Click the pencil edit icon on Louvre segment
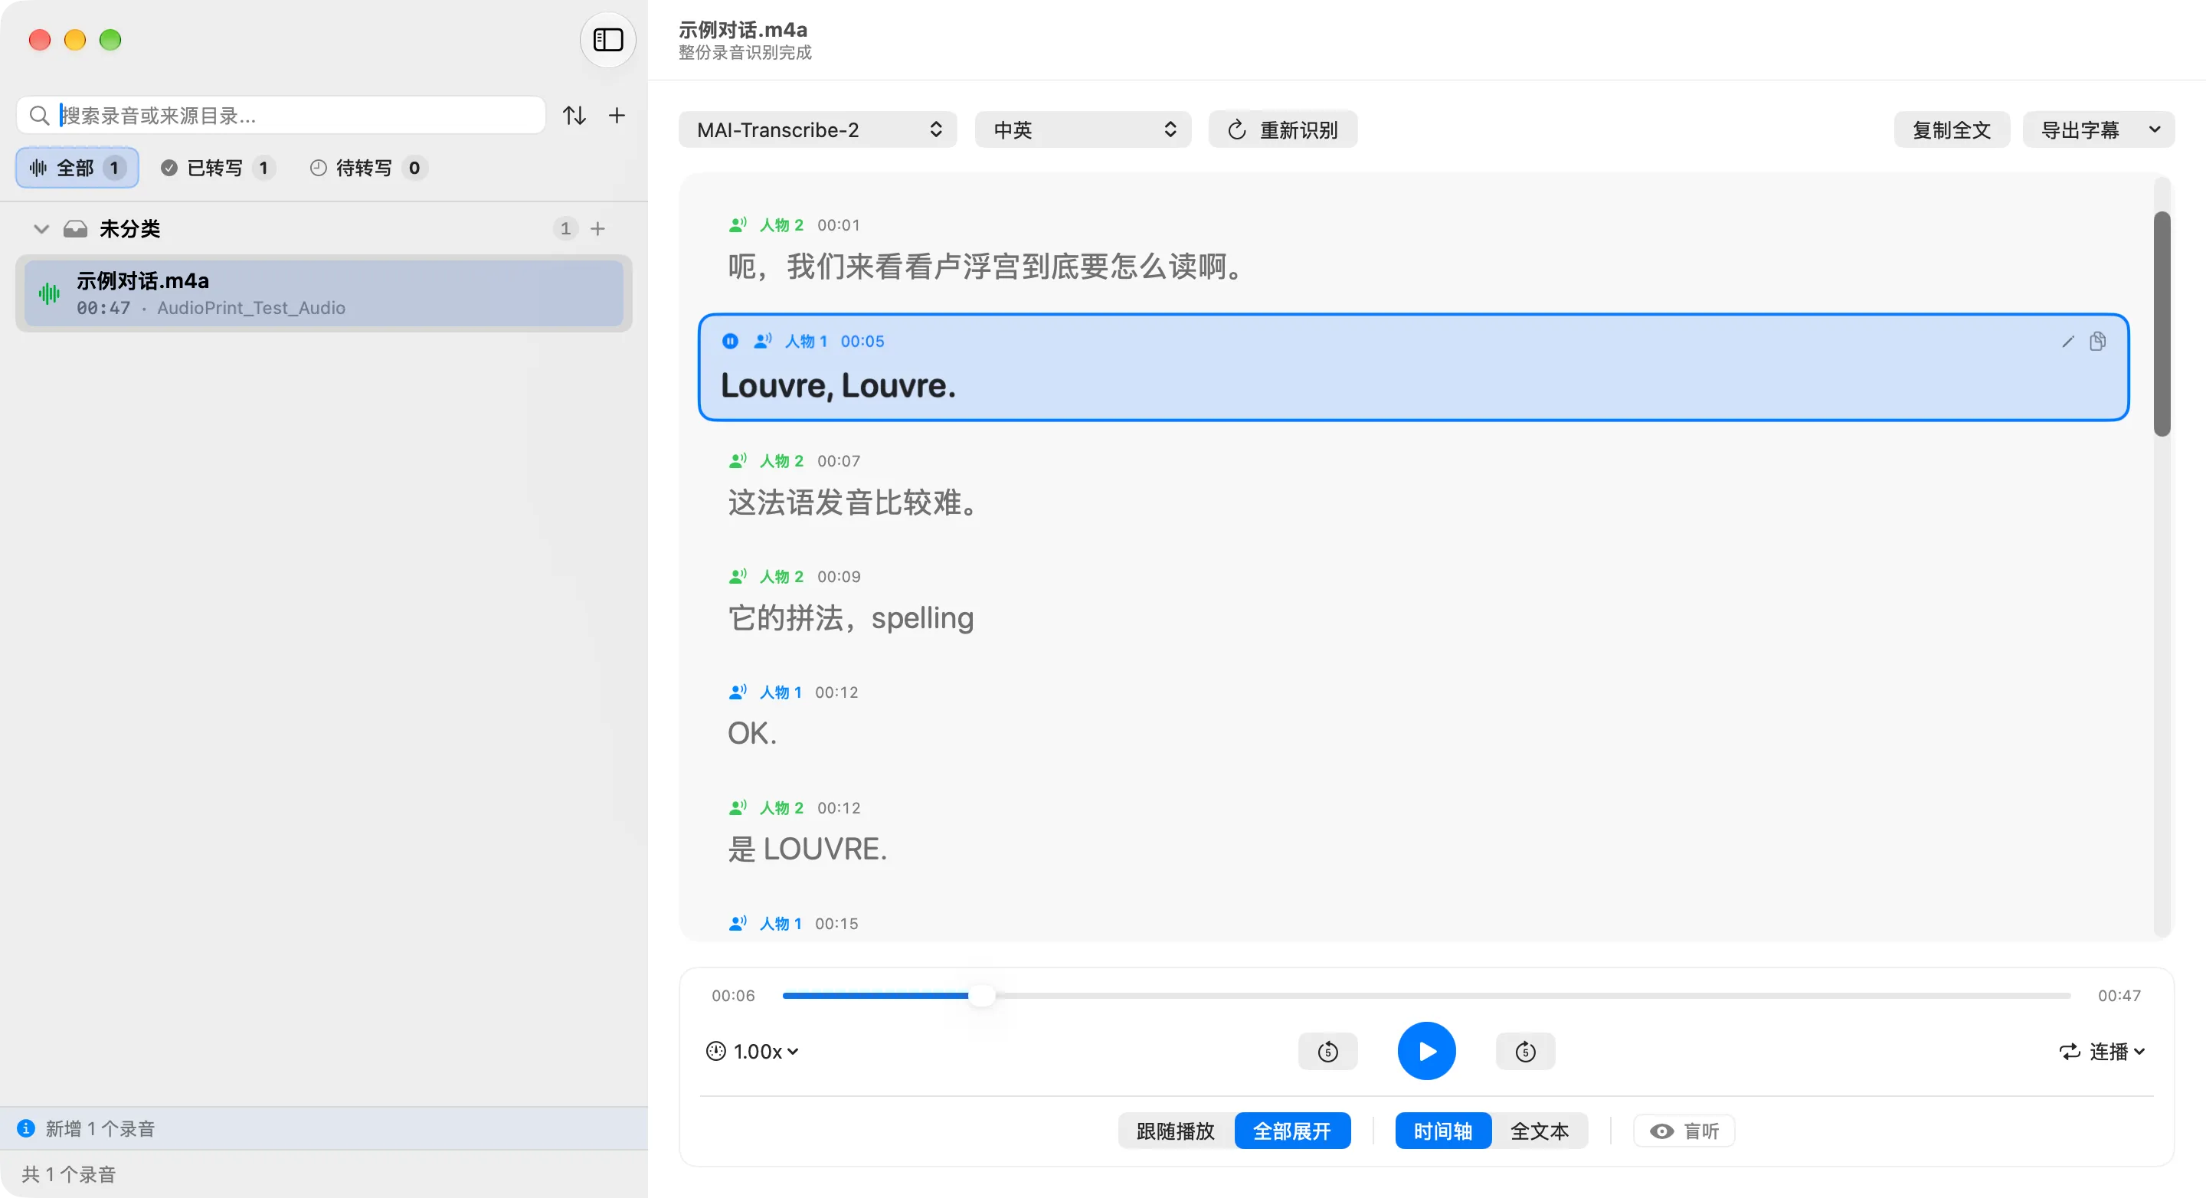The height and width of the screenshot is (1198, 2206). [2067, 342]
